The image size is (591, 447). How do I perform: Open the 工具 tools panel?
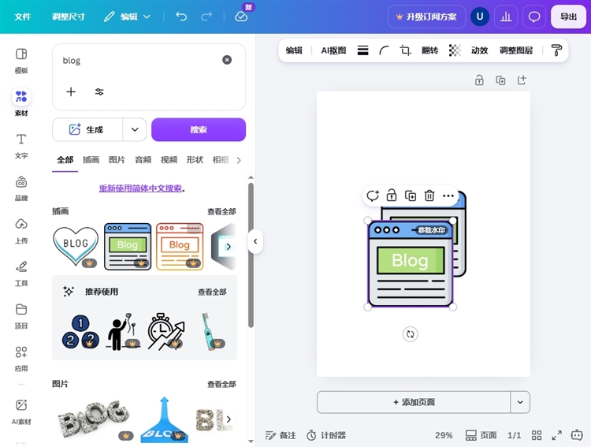[x=21, y=273]
